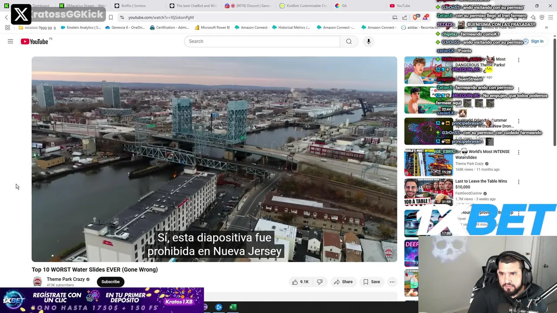Click the Sign in button
The width and height of the screenshot is (557, 313).
[x=534, y=41]
